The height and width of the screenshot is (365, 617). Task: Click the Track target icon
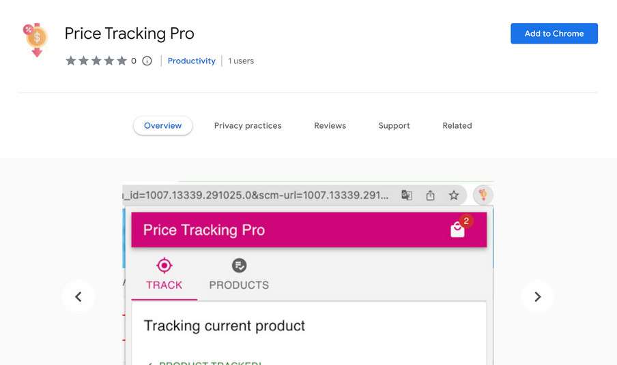click(x=164, y=266)
